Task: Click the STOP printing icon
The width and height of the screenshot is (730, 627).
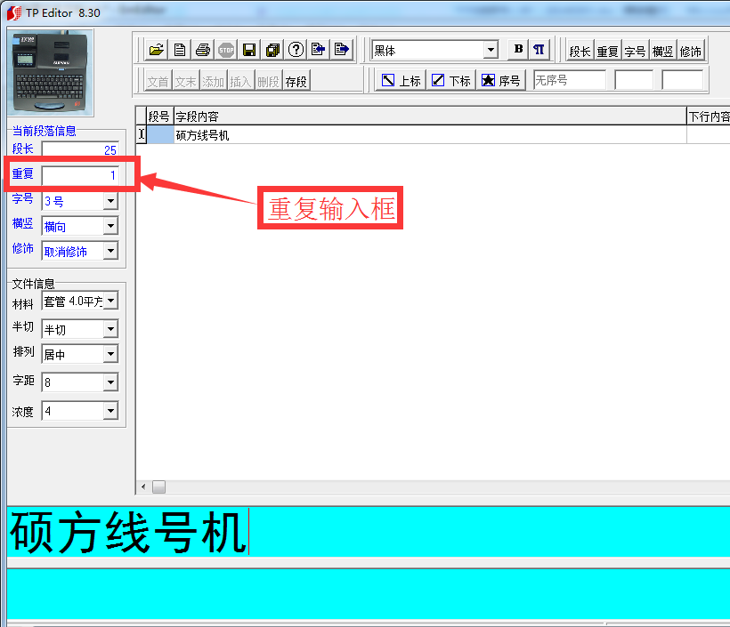Action: point(225,50)
